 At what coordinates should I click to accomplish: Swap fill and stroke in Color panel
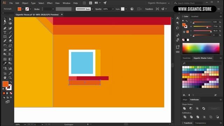click(187, 21)
